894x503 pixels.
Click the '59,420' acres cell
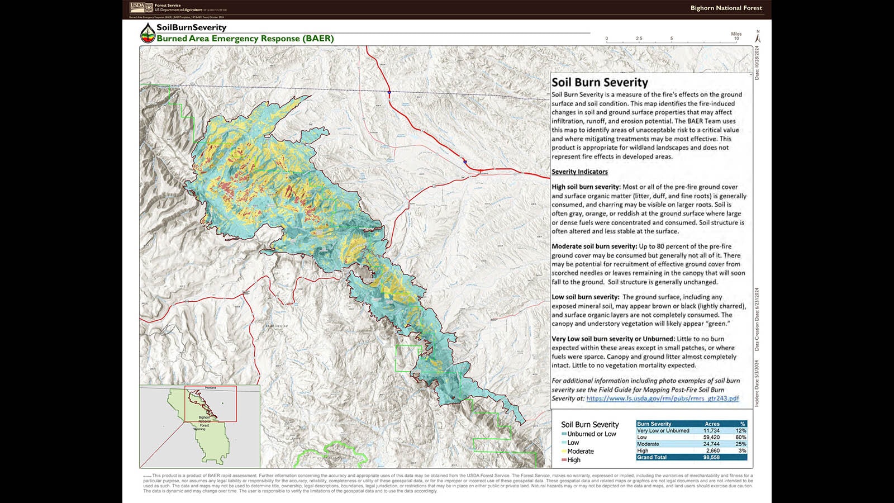[711, 437]
